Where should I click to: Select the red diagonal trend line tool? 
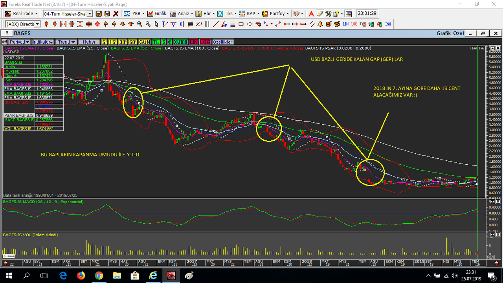(216, 24)
